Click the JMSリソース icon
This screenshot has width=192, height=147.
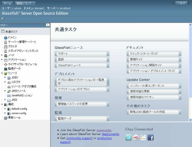[x=9, y=91]
